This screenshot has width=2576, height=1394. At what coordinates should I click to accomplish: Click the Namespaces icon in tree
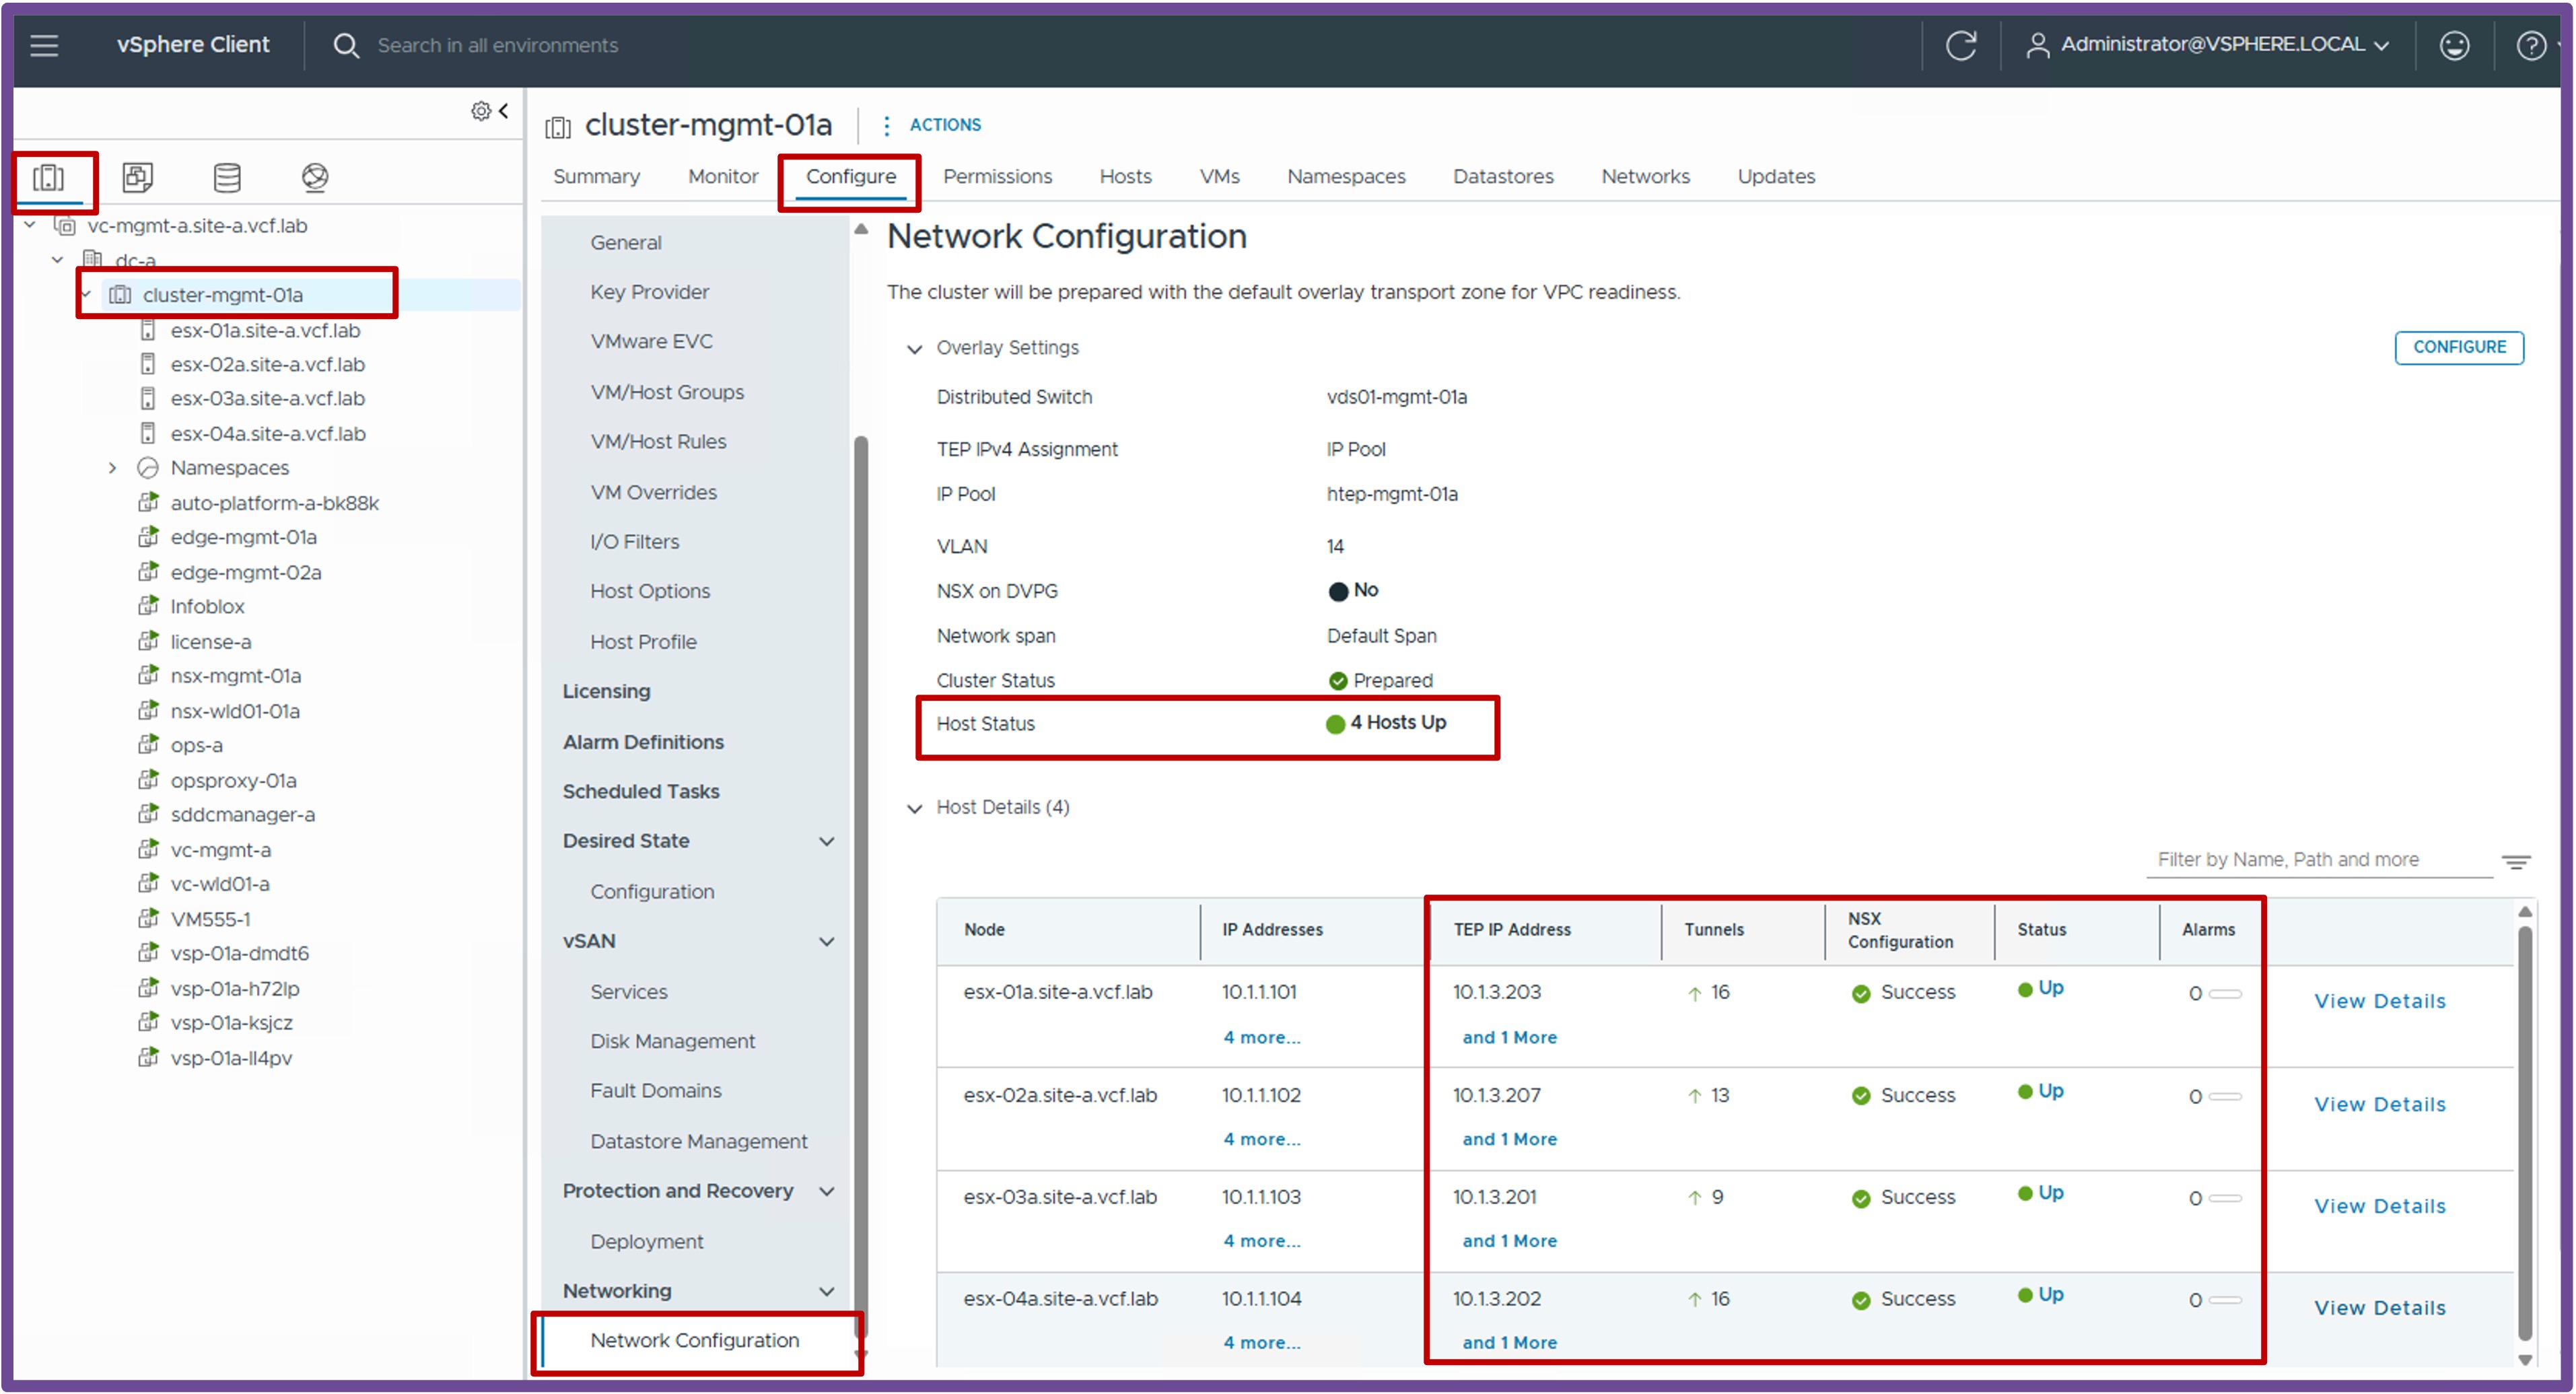pyautogui.click(x=148, y=467)
